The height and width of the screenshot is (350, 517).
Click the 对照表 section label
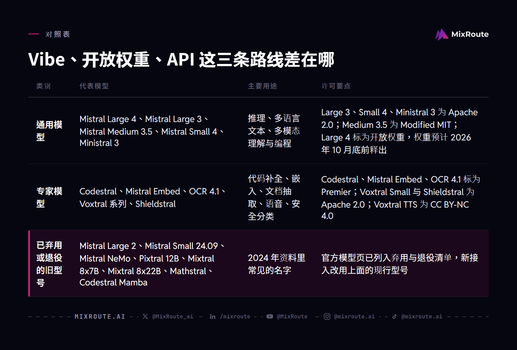[x=58, y=34]
